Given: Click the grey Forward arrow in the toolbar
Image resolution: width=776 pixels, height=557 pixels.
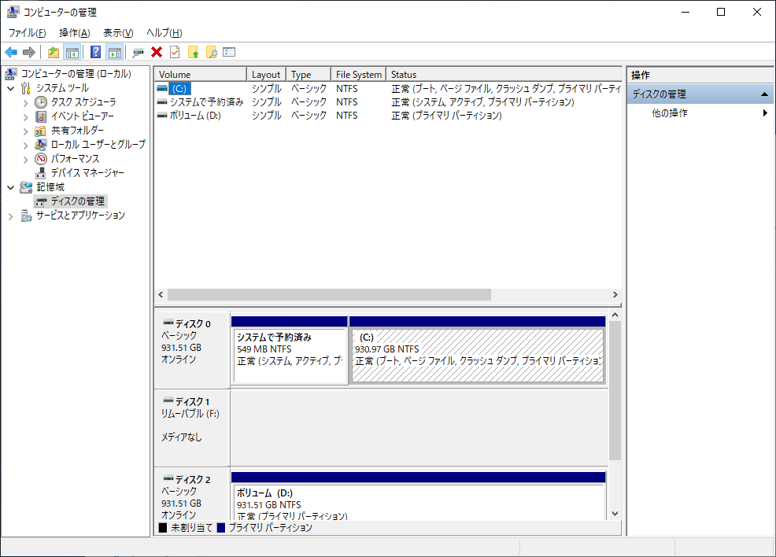Looking at the screenshot, I should 29,52.
